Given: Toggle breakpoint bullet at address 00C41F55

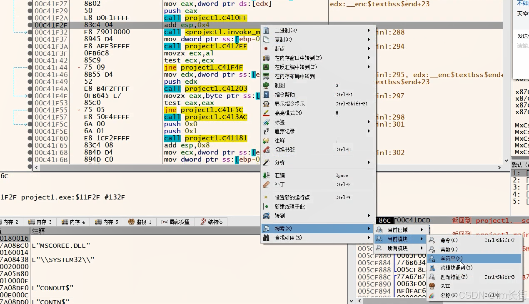Looking at the screenshot, I should point(30,110).
